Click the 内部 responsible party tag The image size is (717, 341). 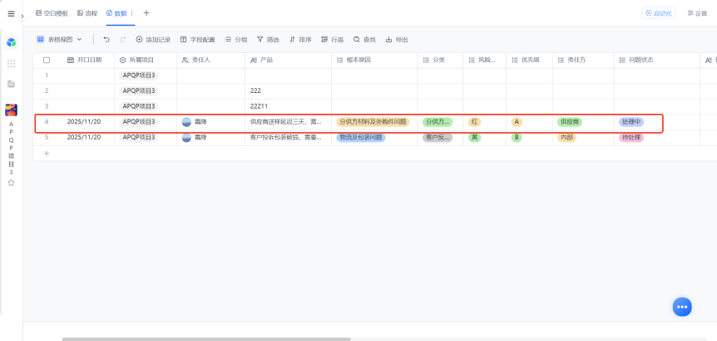point(566,137)
